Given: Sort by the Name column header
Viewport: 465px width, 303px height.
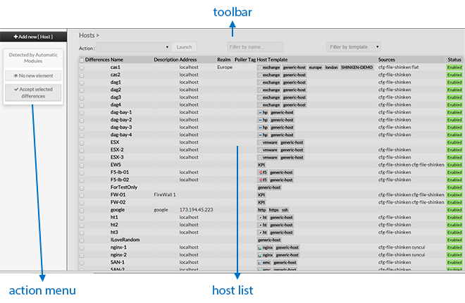Looking at the screenshot, I should (117, 60).
